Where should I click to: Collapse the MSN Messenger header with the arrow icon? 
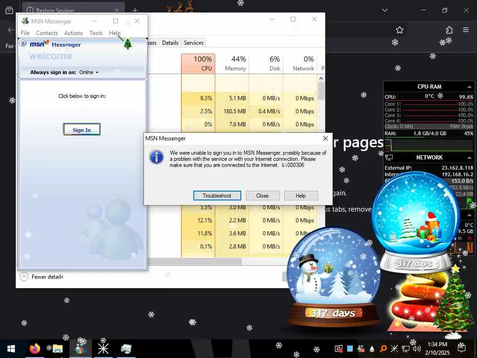23,43
